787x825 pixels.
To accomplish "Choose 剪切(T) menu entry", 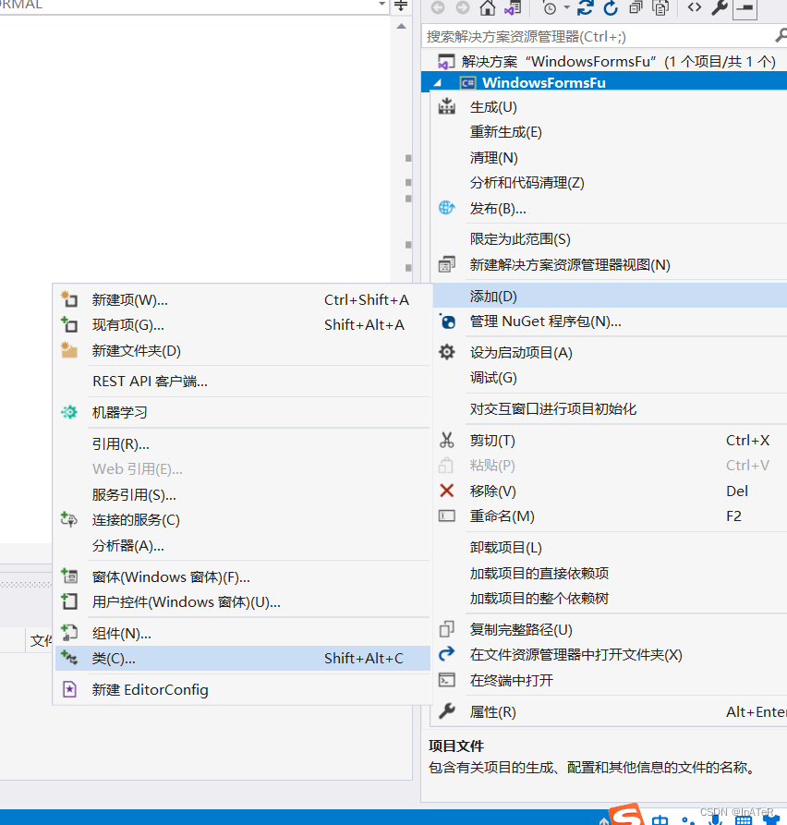I will 610,441.
